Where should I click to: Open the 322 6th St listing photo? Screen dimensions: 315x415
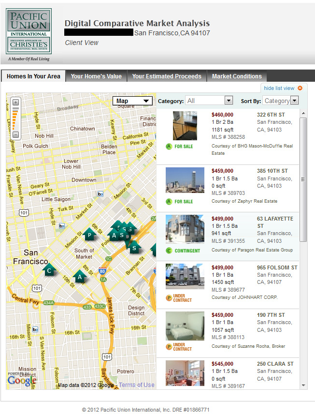click(x=185, y=126)
